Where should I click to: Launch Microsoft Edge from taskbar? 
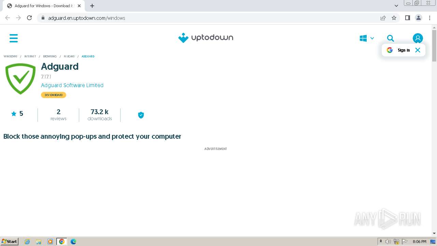[x=73, y=242]
